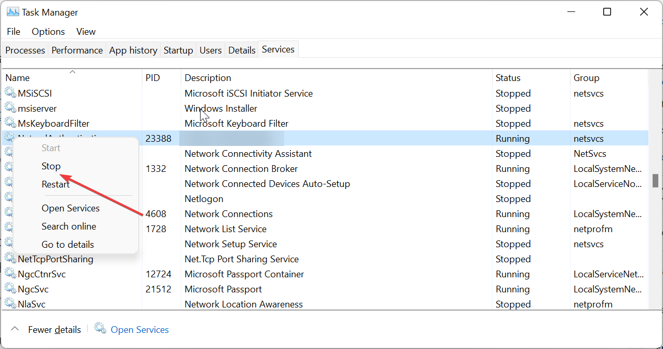Viewport: 663px width, 349px height.
Task: Open the File menu
Action: tap(14, 32)
